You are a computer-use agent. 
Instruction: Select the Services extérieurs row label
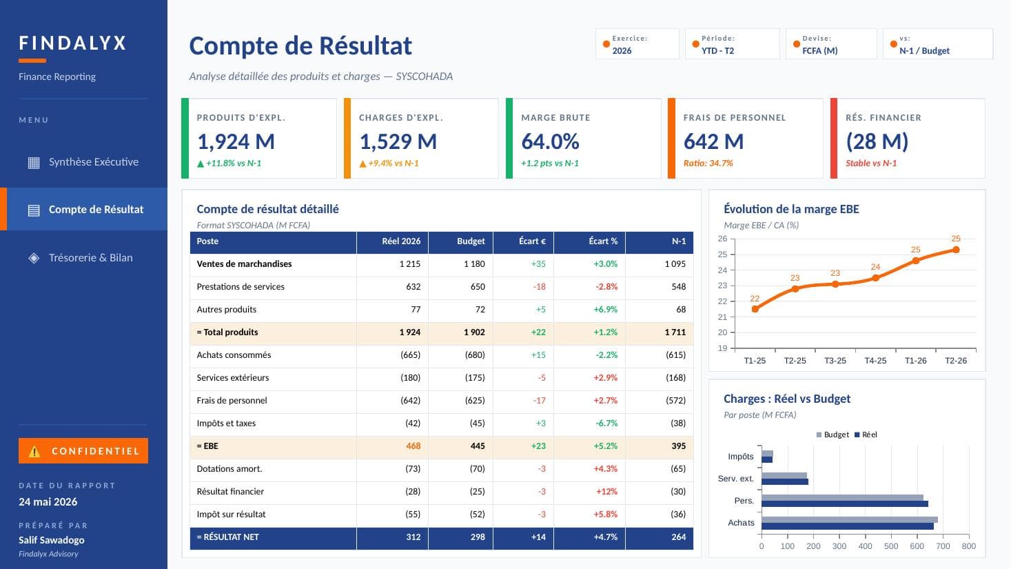pyautogui.click(x=233, y=378)
